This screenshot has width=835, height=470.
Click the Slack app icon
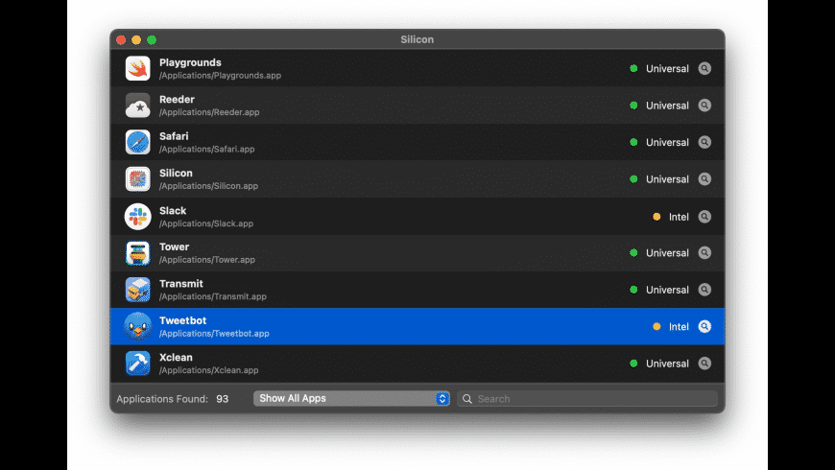pos(137,217)
